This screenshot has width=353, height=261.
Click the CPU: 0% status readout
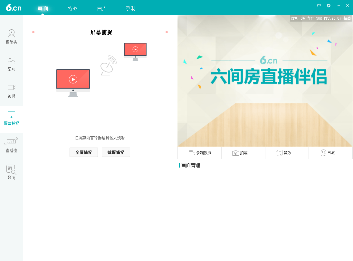click(x=298, y=18)
